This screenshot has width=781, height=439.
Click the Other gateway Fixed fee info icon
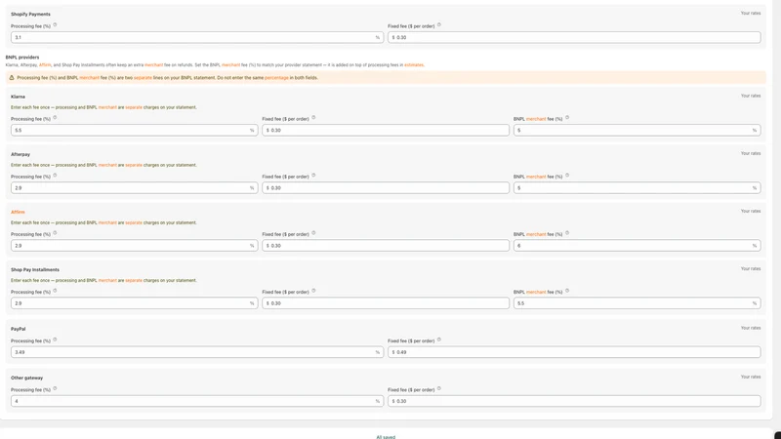(438, 388)
